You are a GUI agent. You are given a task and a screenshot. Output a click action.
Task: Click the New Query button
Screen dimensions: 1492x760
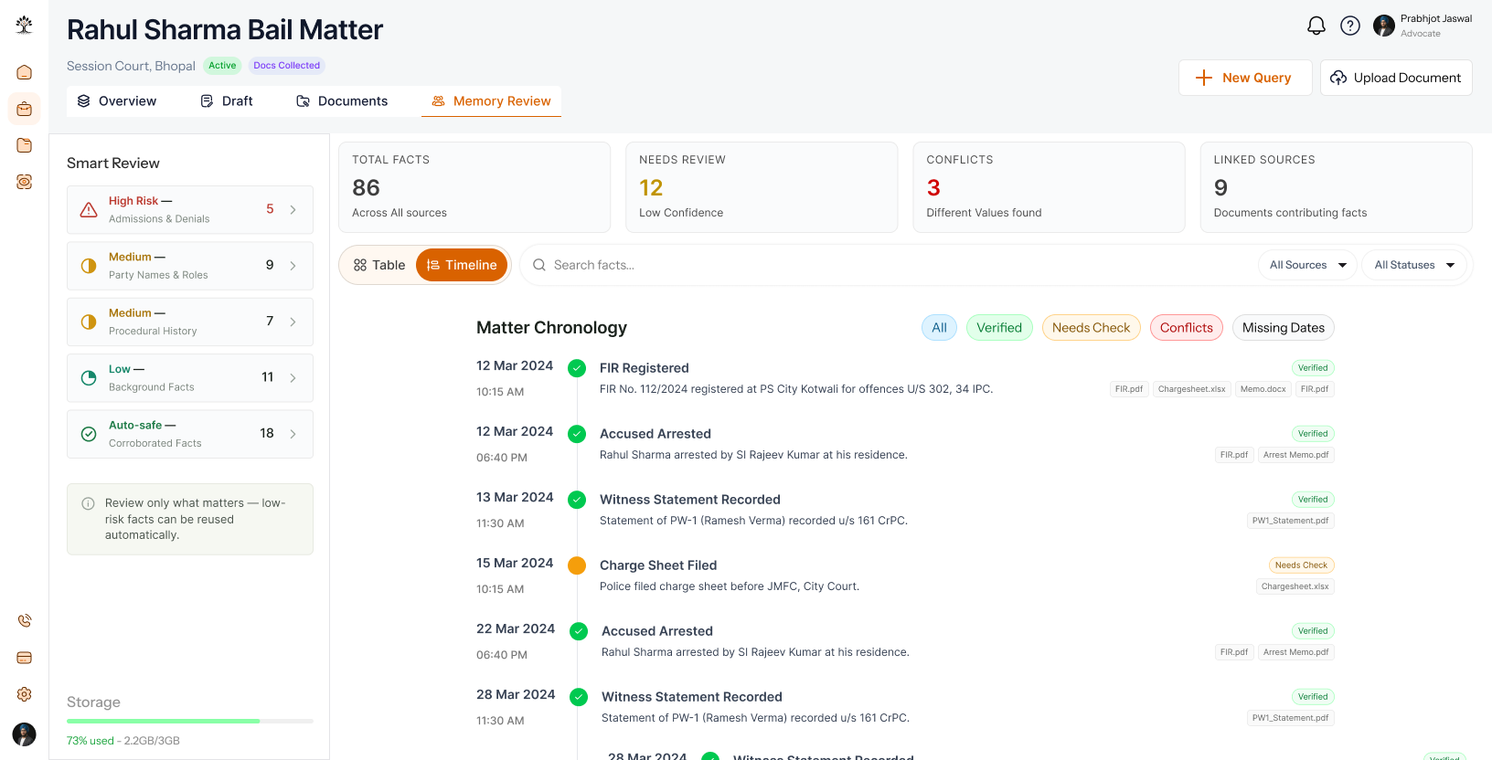click(1245, 78)
